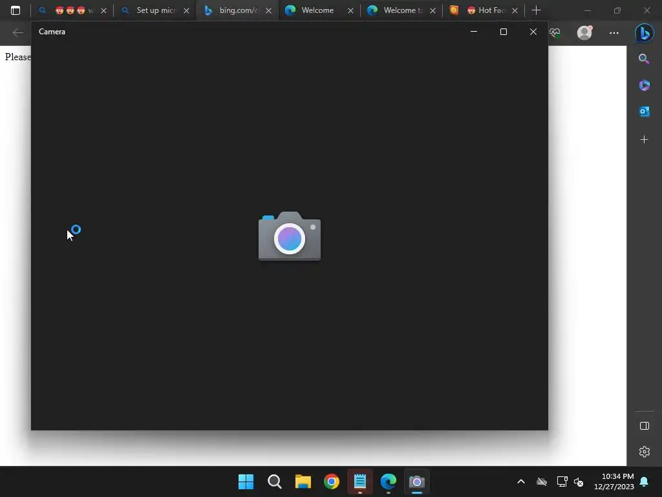This screenshot has width=662, height=497.
Task: Close the Camera app window
Action: click(x=533, y=32)
